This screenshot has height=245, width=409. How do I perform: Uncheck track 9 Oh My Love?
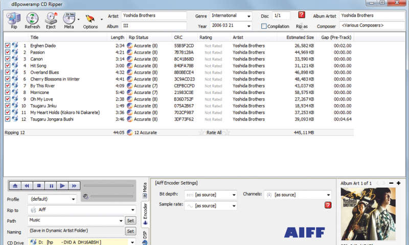coord(8,99)
